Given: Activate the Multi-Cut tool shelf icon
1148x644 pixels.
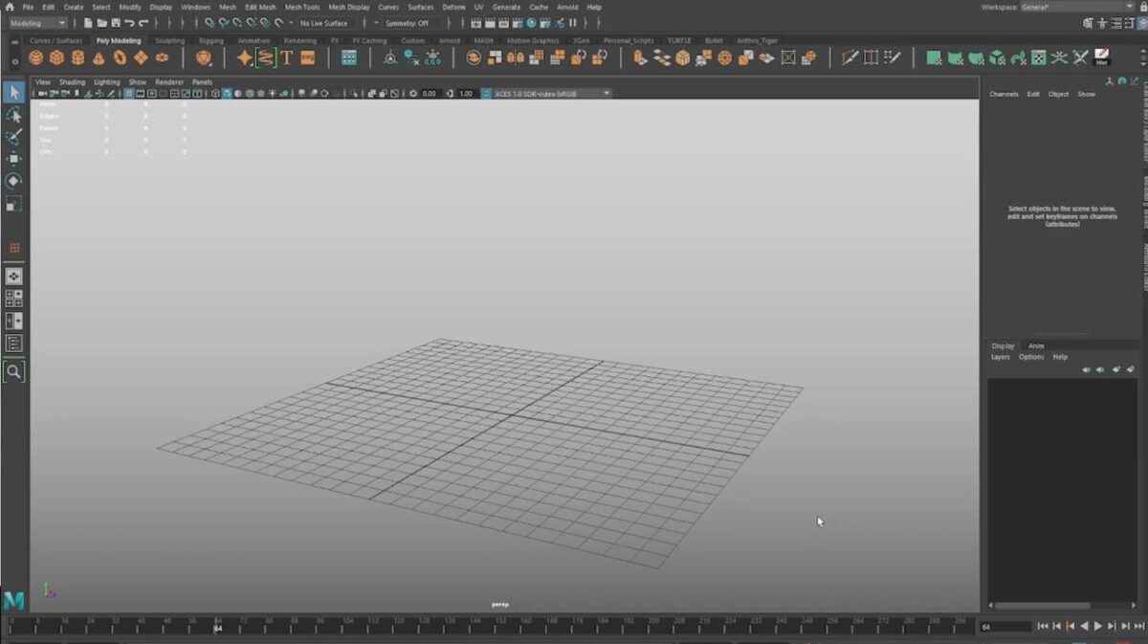Looking at the screenshot, I should [x=850, y=58].
